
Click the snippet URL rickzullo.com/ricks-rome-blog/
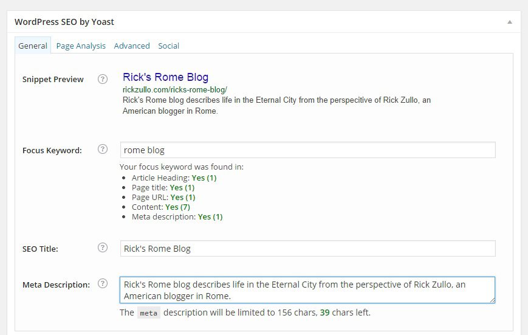pos(175,89)
